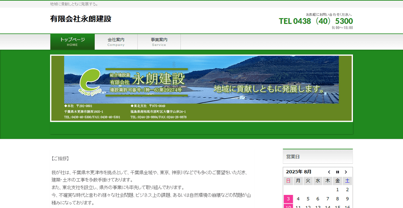This screenshot has width=403, height=208.
Task: Click the next month arrow on the calendar
Action: click(346, 172)
